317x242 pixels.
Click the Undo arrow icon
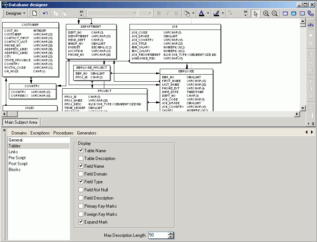point(45,13)
